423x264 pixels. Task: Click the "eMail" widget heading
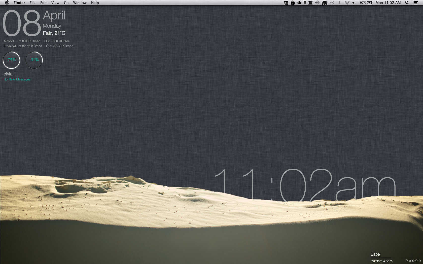(x=9, y=74)
